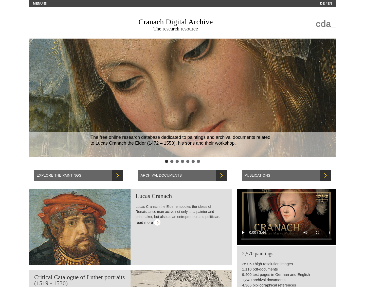Select fifth carousel slide dot
Image resolution: width=365 pixels, height=287 pixels.
click(188, 161)
